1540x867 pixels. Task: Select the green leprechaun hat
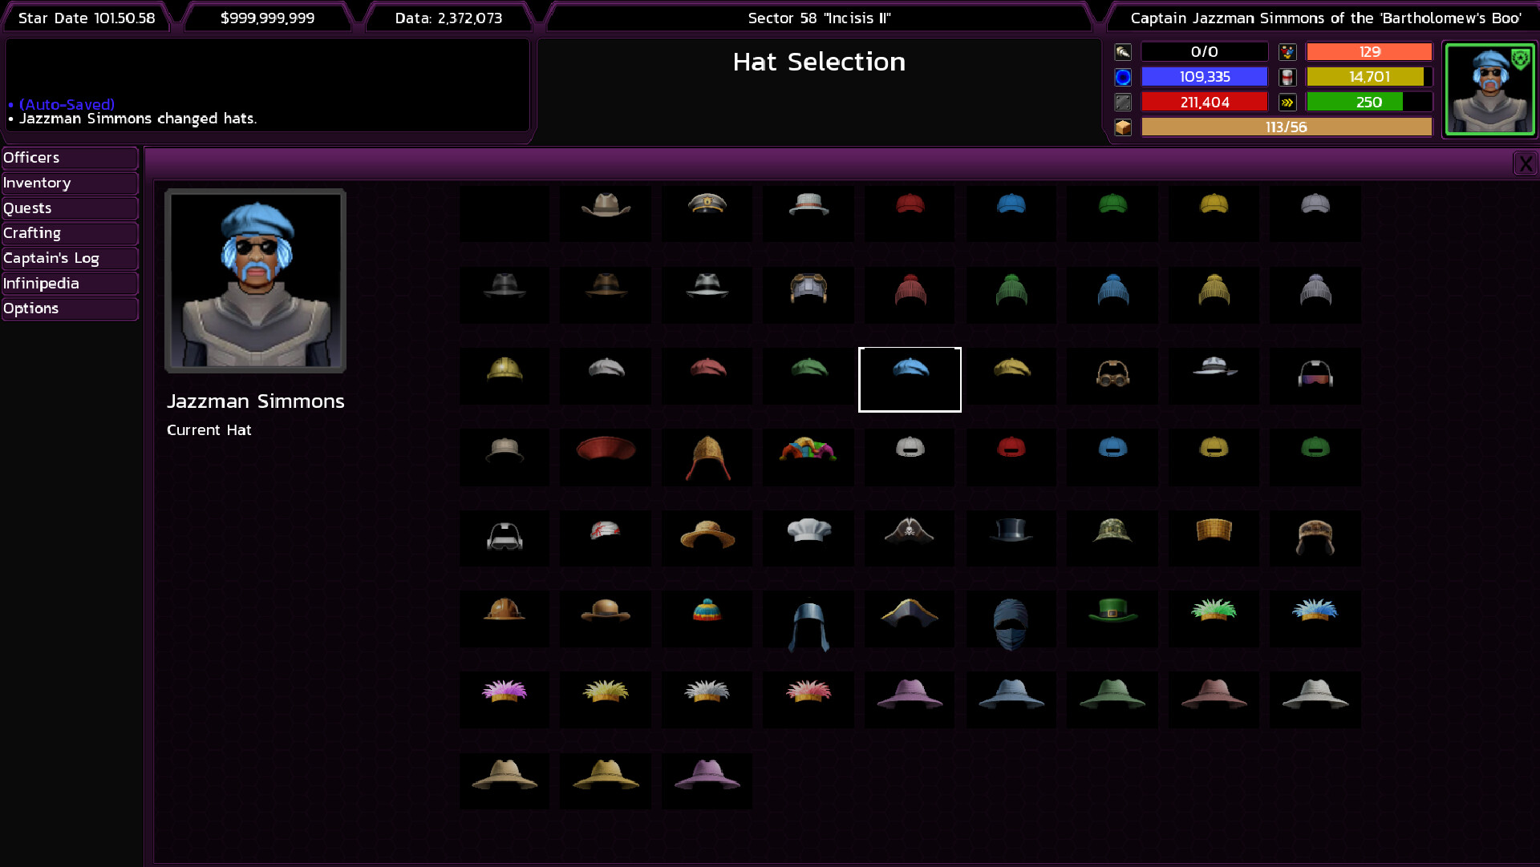[x=1112, y=619]
